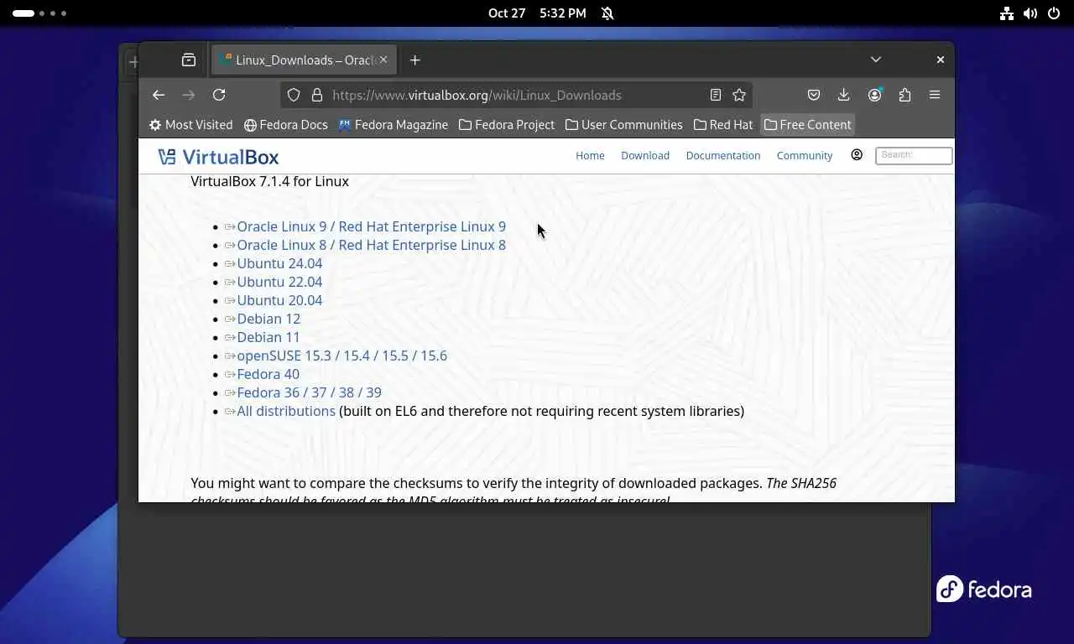Open the Most Visited gear bookmark
The width and height of the screenshot is (1074, 644).
(190, 124)
